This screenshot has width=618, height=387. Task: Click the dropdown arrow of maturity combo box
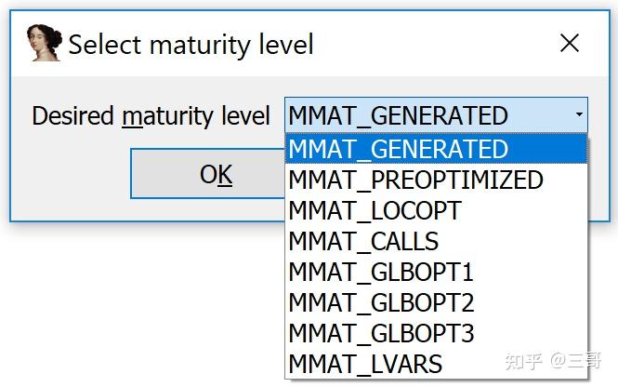point(579,115)
